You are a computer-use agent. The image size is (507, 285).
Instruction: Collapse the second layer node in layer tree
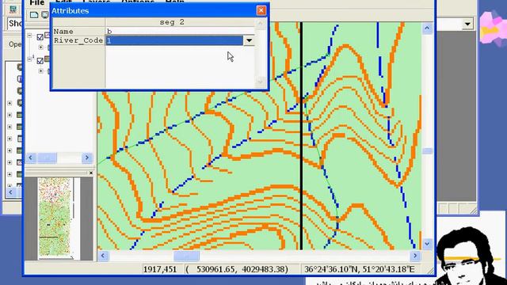pos(30,59)
